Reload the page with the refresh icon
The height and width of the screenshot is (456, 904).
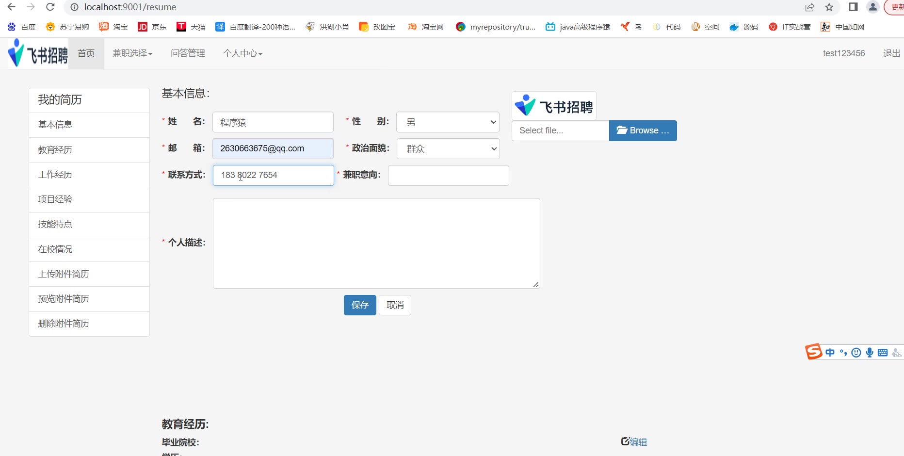click(x=50, y=7)
